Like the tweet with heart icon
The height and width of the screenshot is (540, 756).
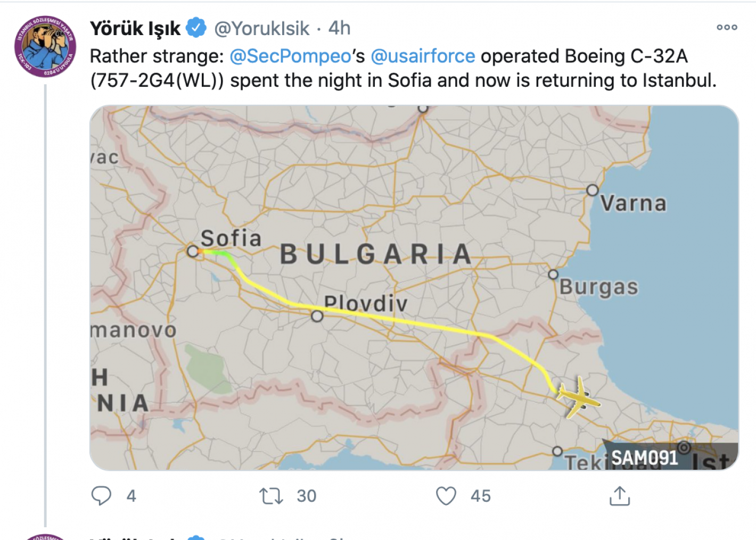[446, 496]
